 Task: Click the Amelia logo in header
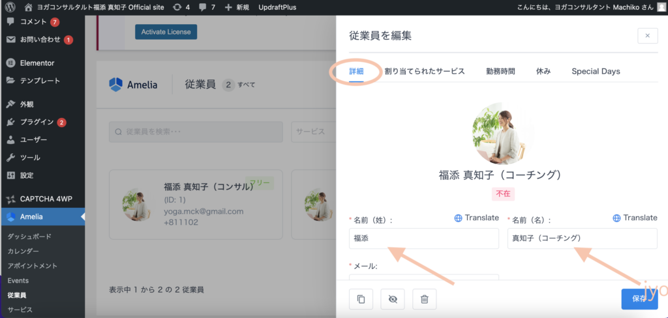click(x=115, y=85)
